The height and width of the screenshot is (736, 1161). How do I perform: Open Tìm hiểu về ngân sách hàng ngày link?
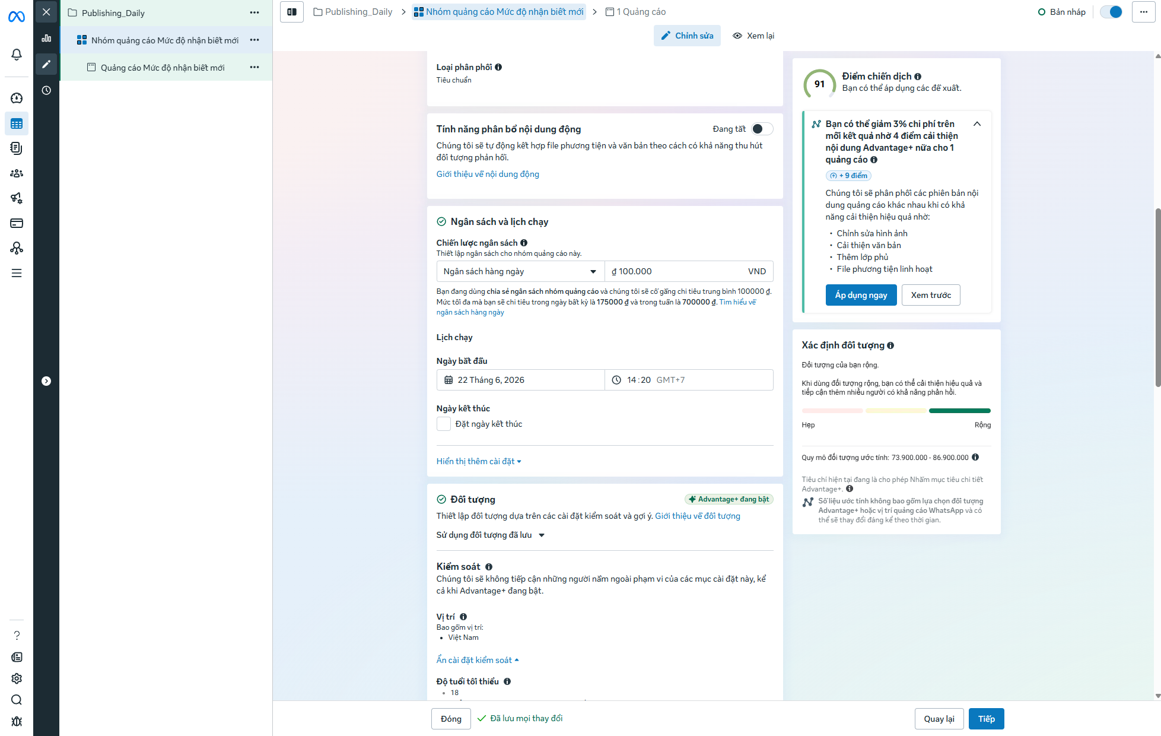(x=737, y=302)
